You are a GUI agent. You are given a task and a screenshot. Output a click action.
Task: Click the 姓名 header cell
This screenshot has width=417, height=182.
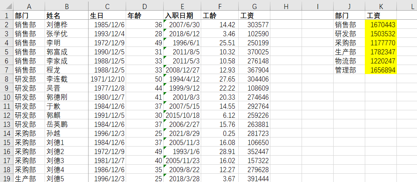(x=67, y=15)
